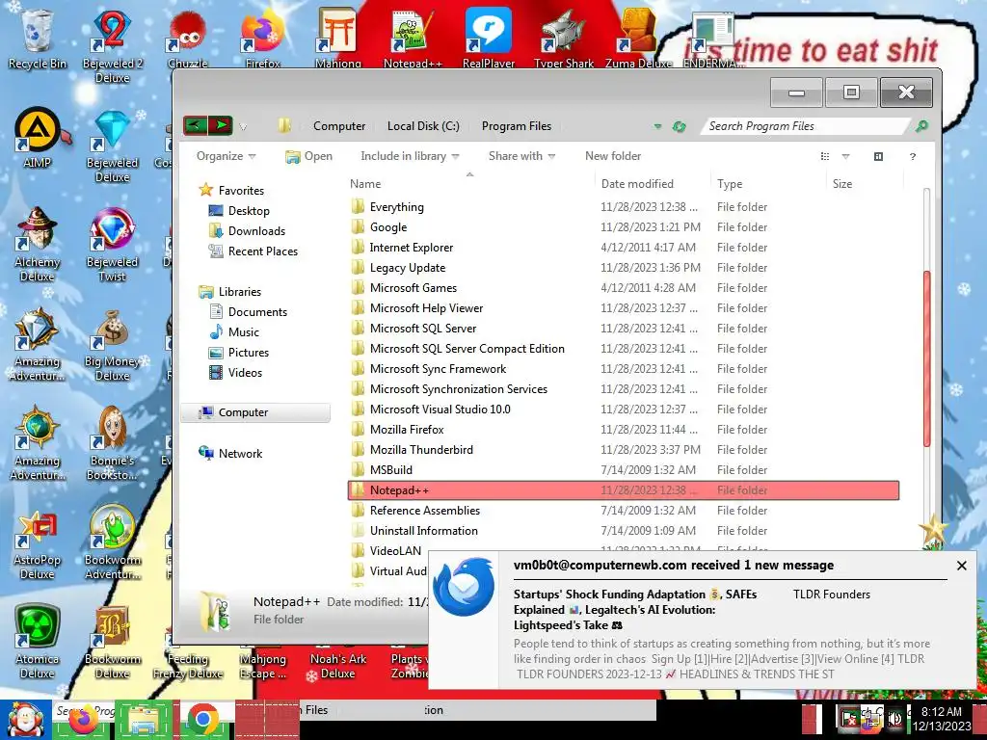
Task: Launch Typer Shark desktop shortcut
Action: 564,38
